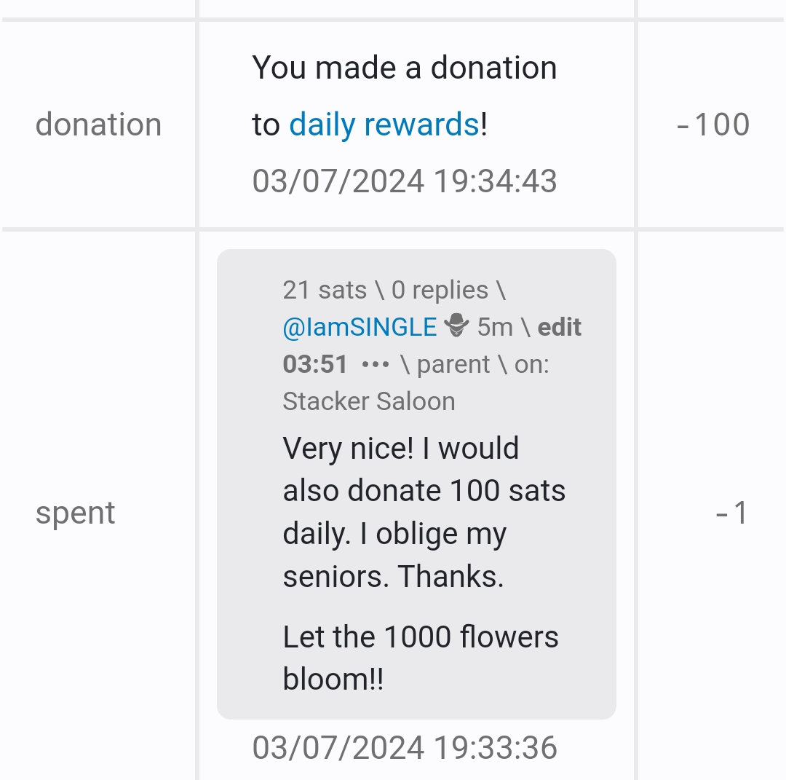Select the spent type label
The image size is (786, 780).
click(x=76, y=513)
